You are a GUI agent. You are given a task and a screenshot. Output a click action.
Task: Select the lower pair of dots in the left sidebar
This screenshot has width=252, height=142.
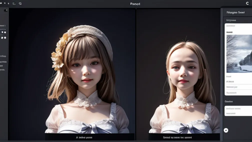tap(3, 38)
